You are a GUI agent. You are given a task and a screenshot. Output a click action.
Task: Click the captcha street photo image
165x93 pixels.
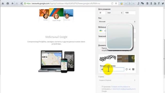[126, 59]
